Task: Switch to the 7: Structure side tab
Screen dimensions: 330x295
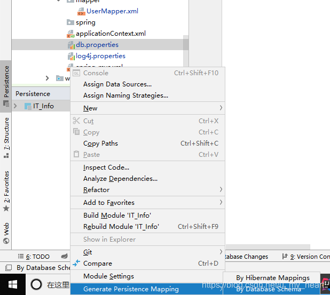Action: pos(6,138)
